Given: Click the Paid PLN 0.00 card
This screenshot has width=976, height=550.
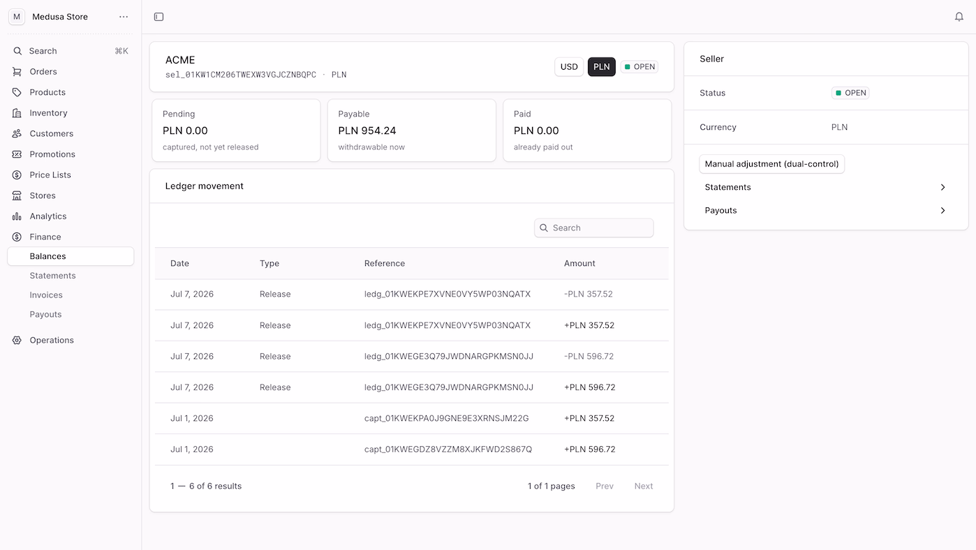Looking at the screenshot, I should (x=587, y=131).
